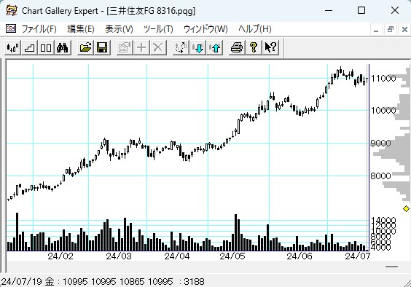Image resolution: width=411 pixels, height=287 pixels.
Task: Click the 24/07/19 date in status bar
Action: click(x=21, y=282)
